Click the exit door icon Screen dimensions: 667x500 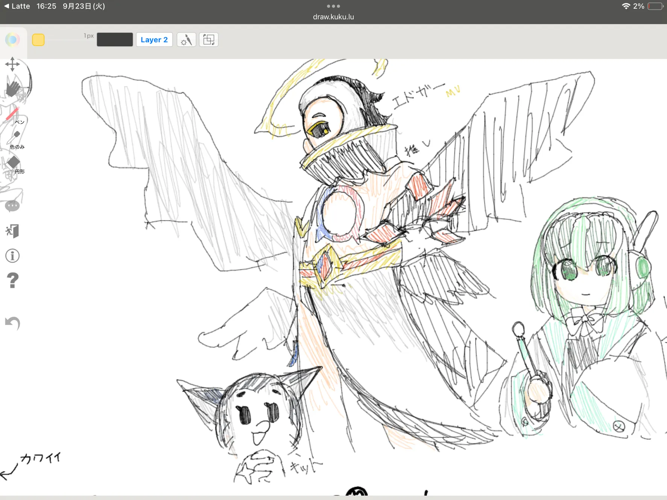(x=12, y=231)
